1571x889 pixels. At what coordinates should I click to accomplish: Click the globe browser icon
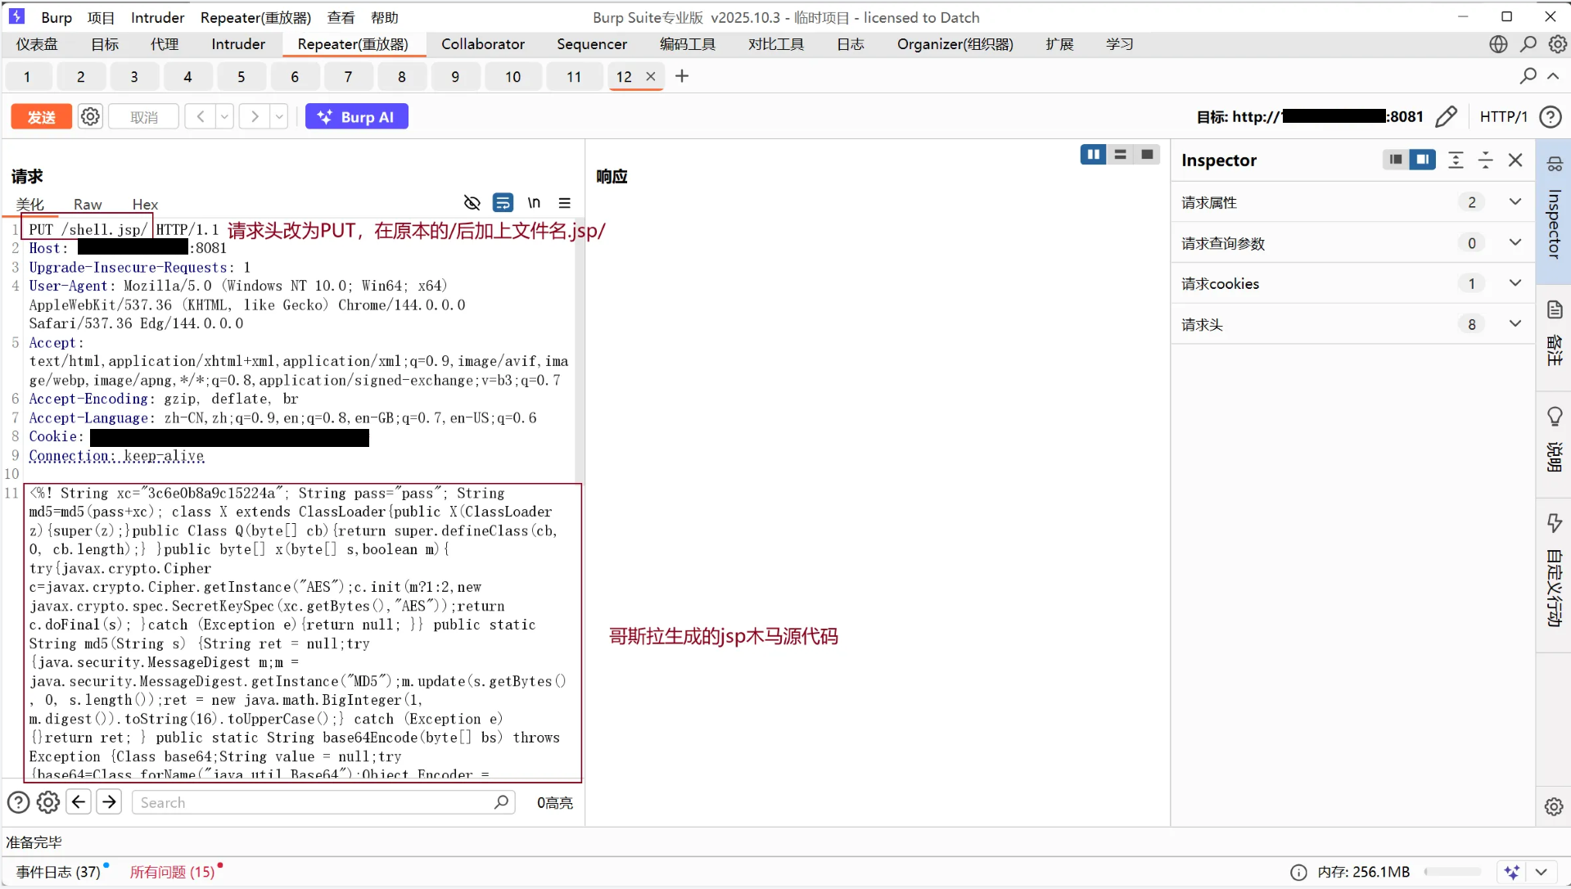pyautogui.click(x=1498, y=44)
